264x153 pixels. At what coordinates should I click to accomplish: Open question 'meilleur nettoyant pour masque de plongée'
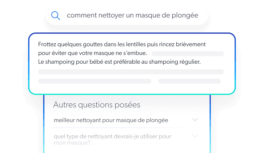[x=111, y=120]
